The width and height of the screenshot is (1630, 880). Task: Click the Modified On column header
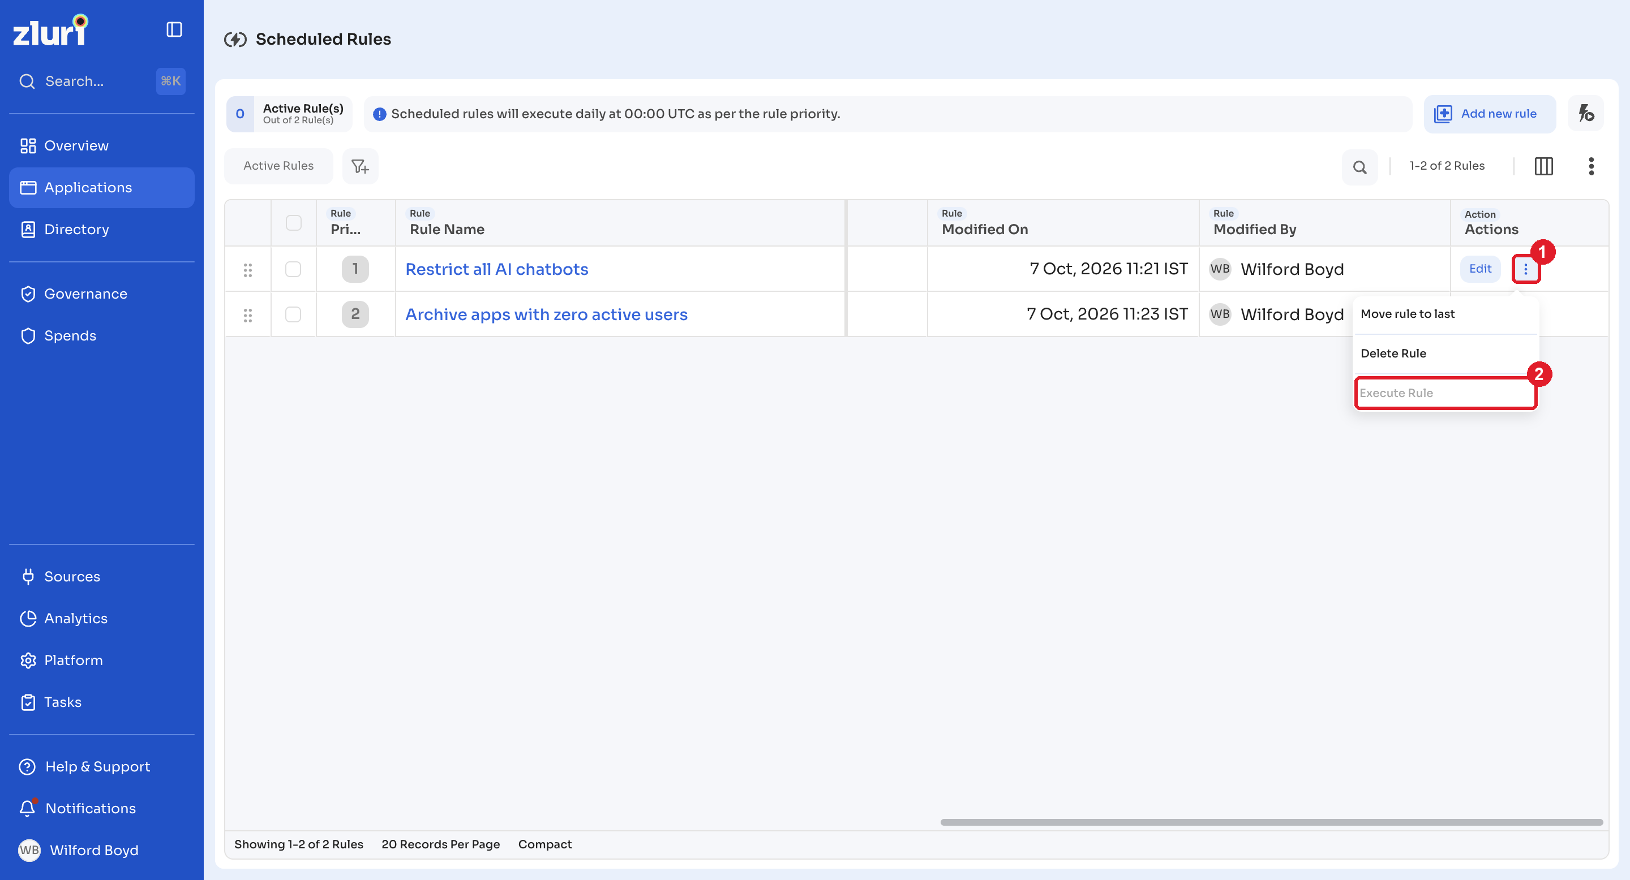1062,223
